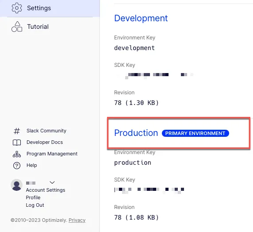Image resolution: width=253 pixels, height=232 pixels.
Task: Open the Profile option
Action: pyautogui.click(x=33, y=197)
